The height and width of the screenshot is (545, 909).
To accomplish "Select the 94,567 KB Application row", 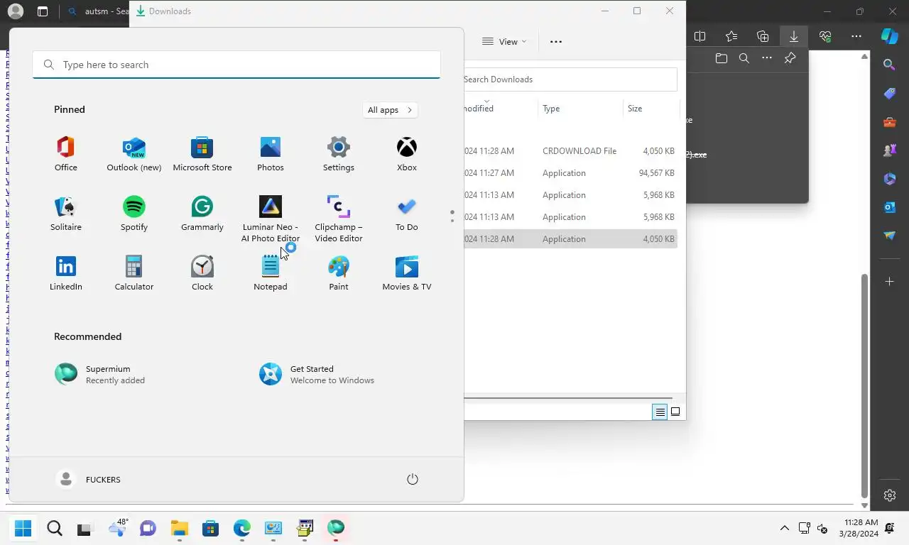I will click(x=571, y=173).
